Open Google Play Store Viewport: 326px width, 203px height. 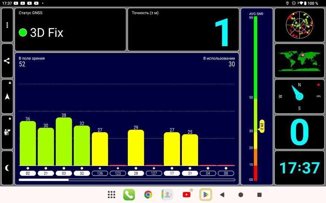pyautogui.click(x=206, y=194)
